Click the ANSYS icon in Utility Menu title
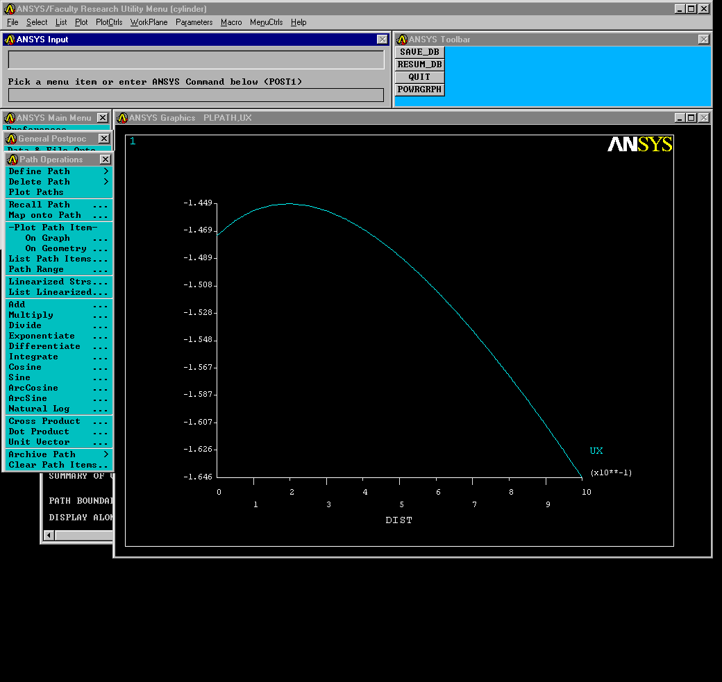722x682 pixels. (x=10, y=9)
